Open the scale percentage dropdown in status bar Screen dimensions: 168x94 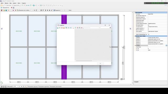[x=18, y=86]
